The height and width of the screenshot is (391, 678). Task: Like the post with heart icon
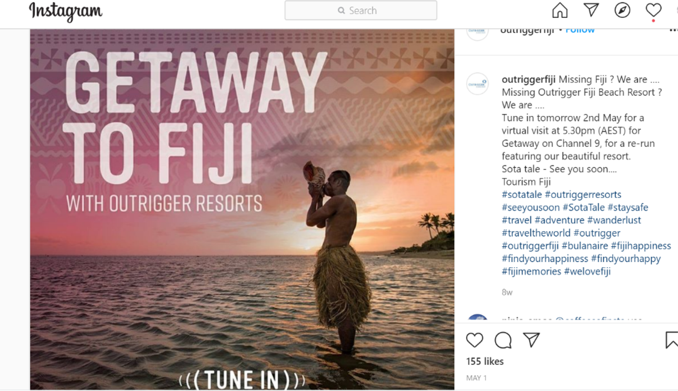point(475,340)
